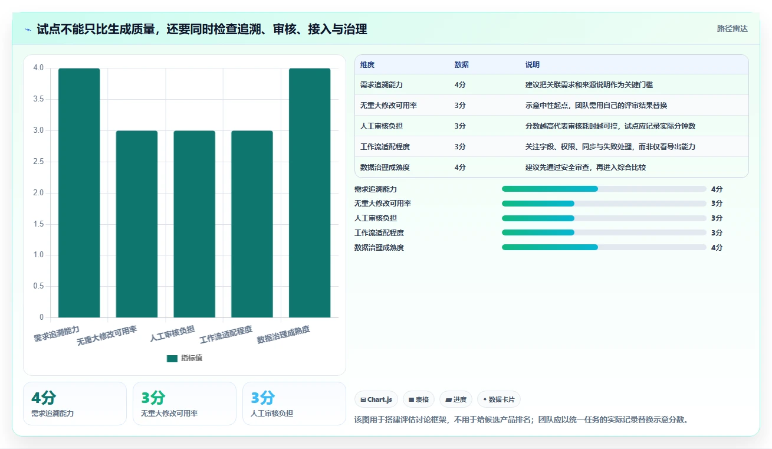Click the 数据治理成熟度 x-axis label under the chart
772x449 pixels.
pos(284,335)
